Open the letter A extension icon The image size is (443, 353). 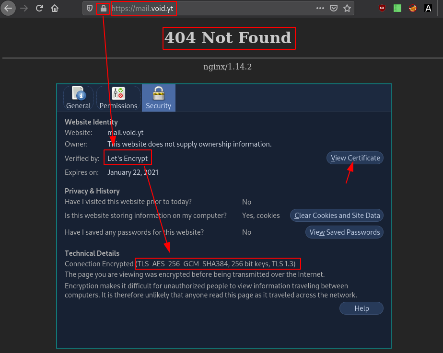pyautogui.click(x=428, y=8)
